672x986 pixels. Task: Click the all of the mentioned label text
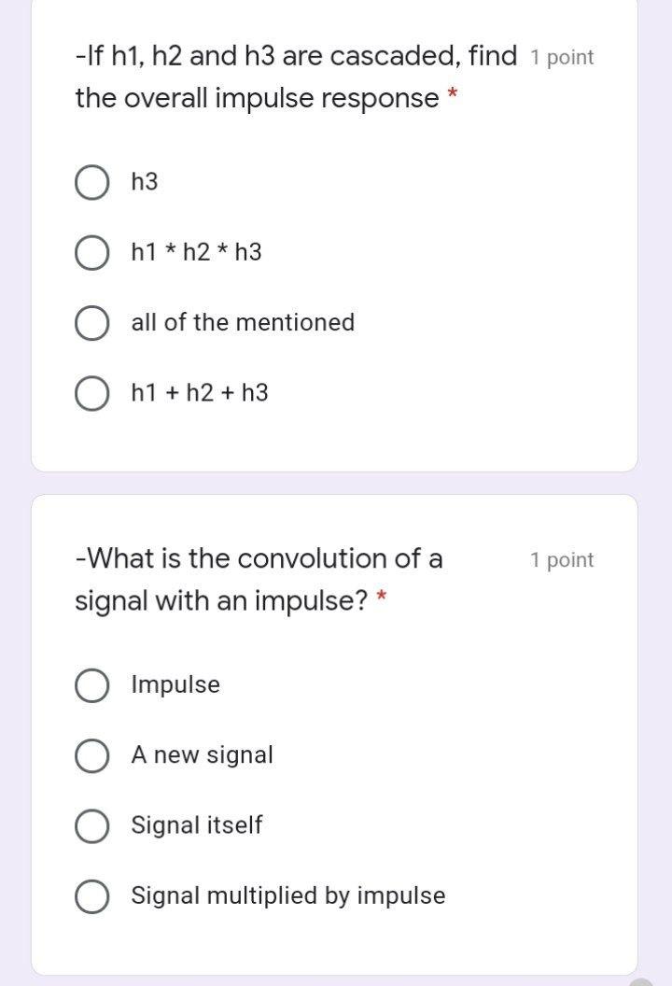point(242,323)
